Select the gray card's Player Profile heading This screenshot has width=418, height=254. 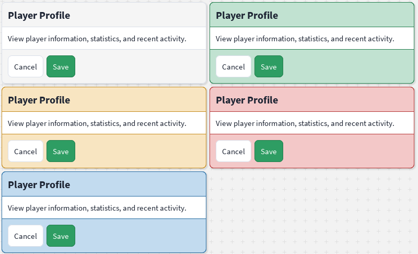(x=39, y=16)
